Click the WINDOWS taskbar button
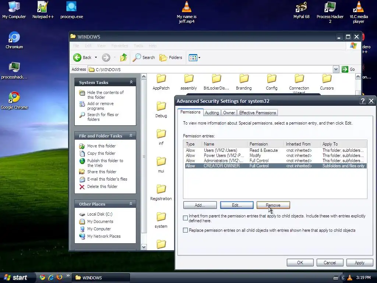Screen dimensions: 377x283 coord(101,278)
